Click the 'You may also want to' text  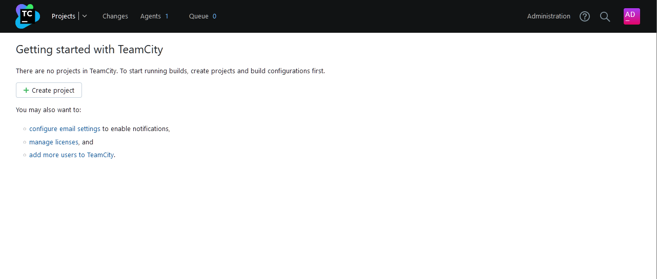[x=48, y=110]
